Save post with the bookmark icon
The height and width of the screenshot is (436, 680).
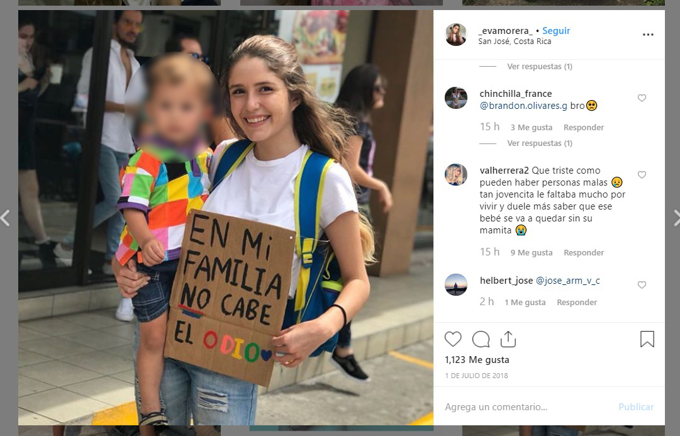coord(647,339)
